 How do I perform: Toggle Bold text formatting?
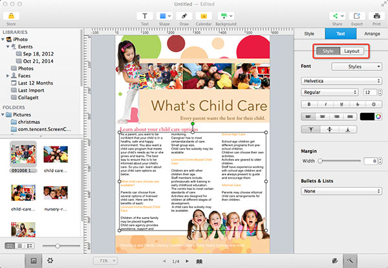pos(310,103)
